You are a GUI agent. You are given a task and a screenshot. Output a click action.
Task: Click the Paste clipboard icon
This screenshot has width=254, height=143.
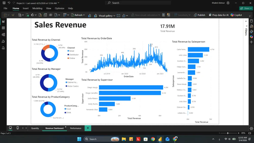[5, 15]
